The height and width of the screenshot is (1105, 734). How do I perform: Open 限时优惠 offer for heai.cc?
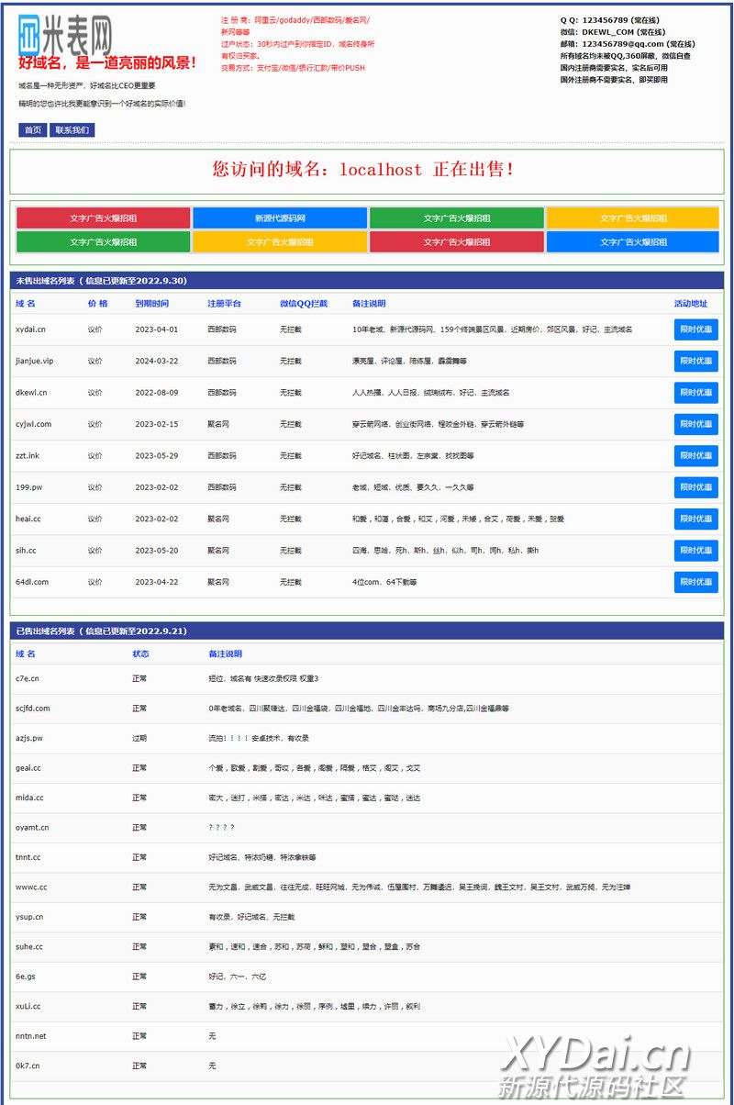click(695, 519)
